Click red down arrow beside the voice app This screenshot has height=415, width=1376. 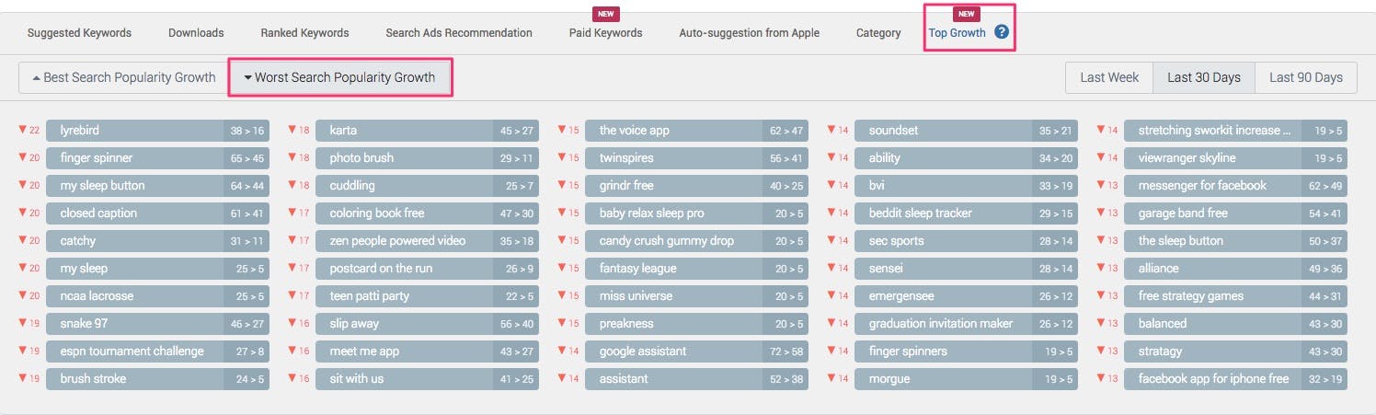point(562,130)
